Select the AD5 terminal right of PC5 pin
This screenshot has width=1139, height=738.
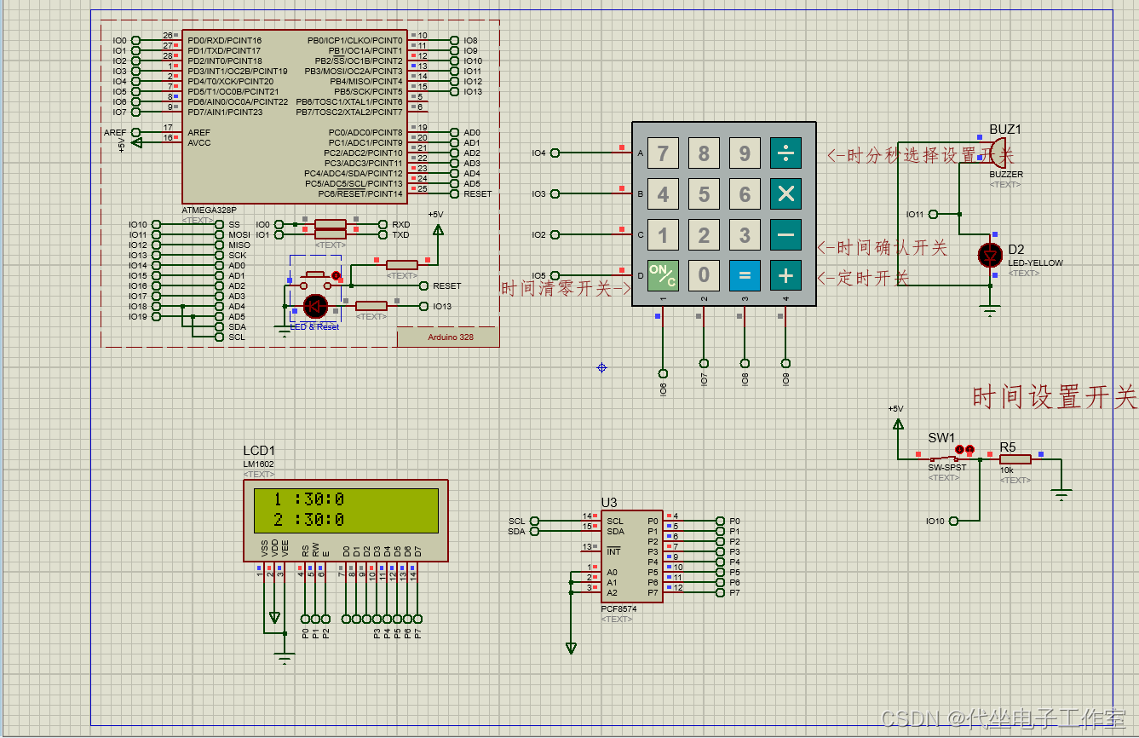[x=455, y=183]
